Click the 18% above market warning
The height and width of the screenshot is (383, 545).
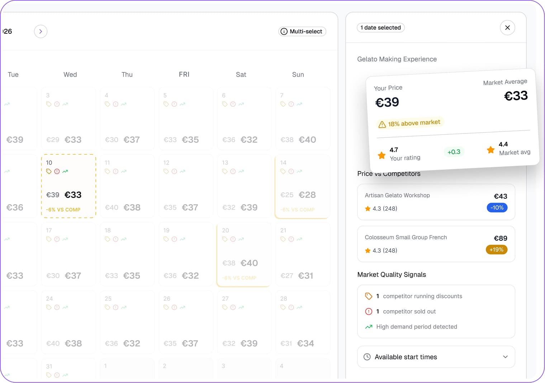410,123
